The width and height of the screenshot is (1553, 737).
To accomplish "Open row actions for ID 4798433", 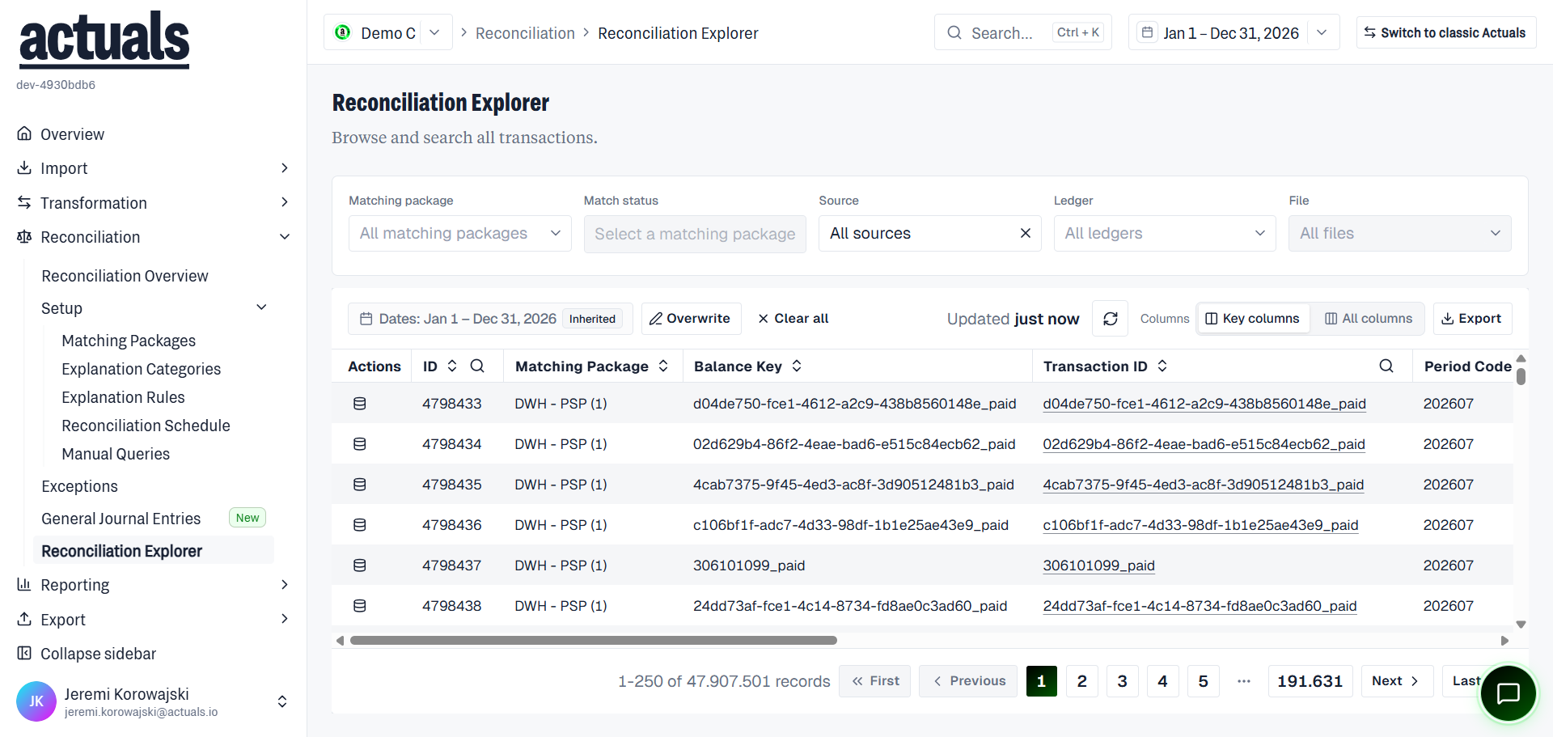I will pyautogui.click(x=360, y=404).
